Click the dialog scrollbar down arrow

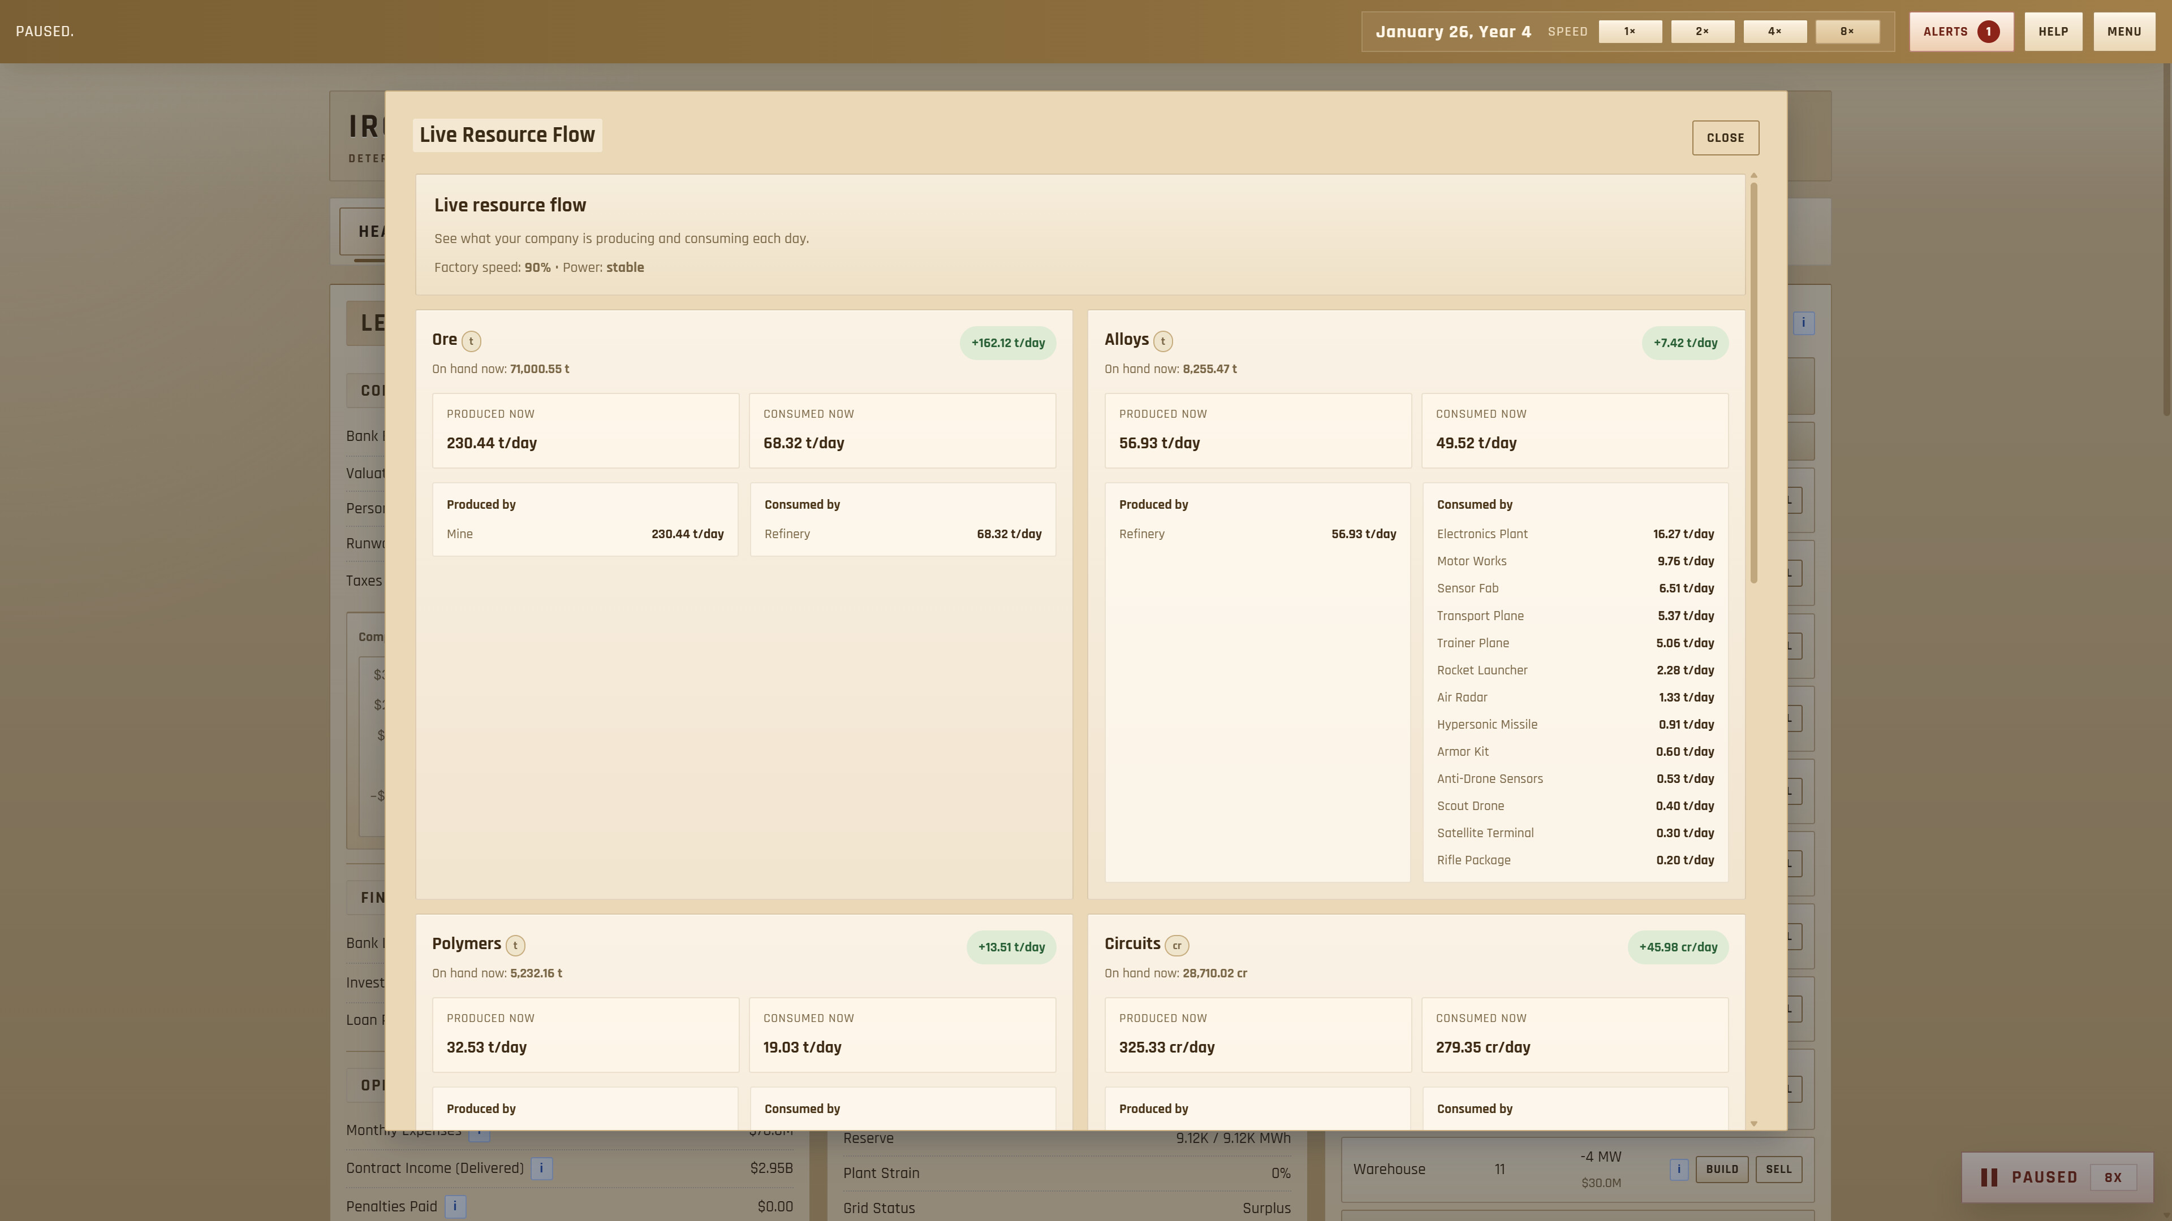[x=1754, y=1123]
